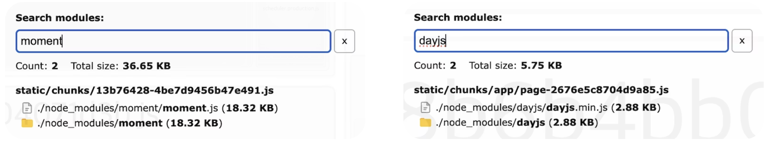Click the file icon beside moment.js
The image size is (770, 144).
27,108
